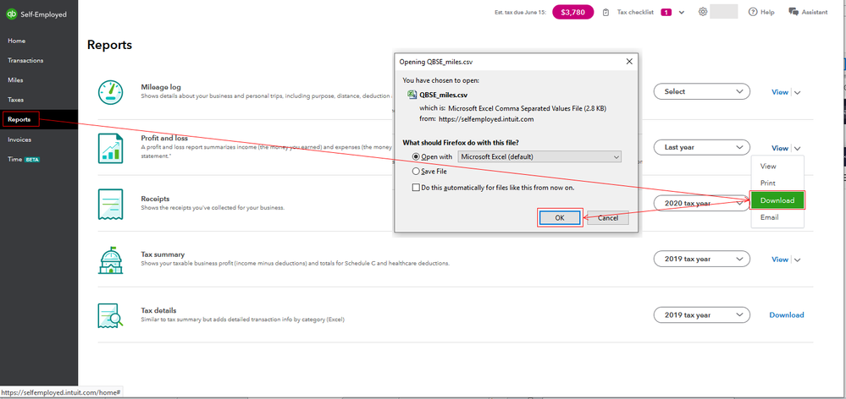Open the Assistant chat icon
This screenshot has width=846, height=399.
(x=793, y=12)
